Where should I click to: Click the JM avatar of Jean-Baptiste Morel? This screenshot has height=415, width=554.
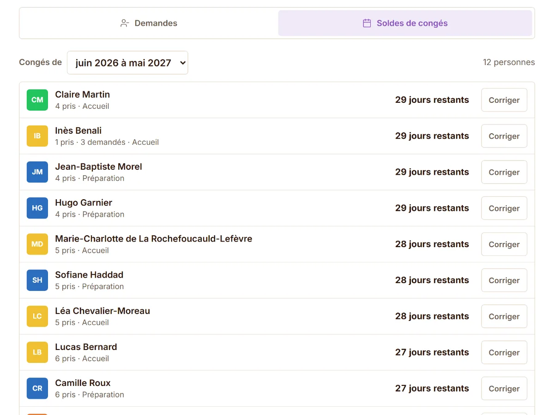pos(37,172)
